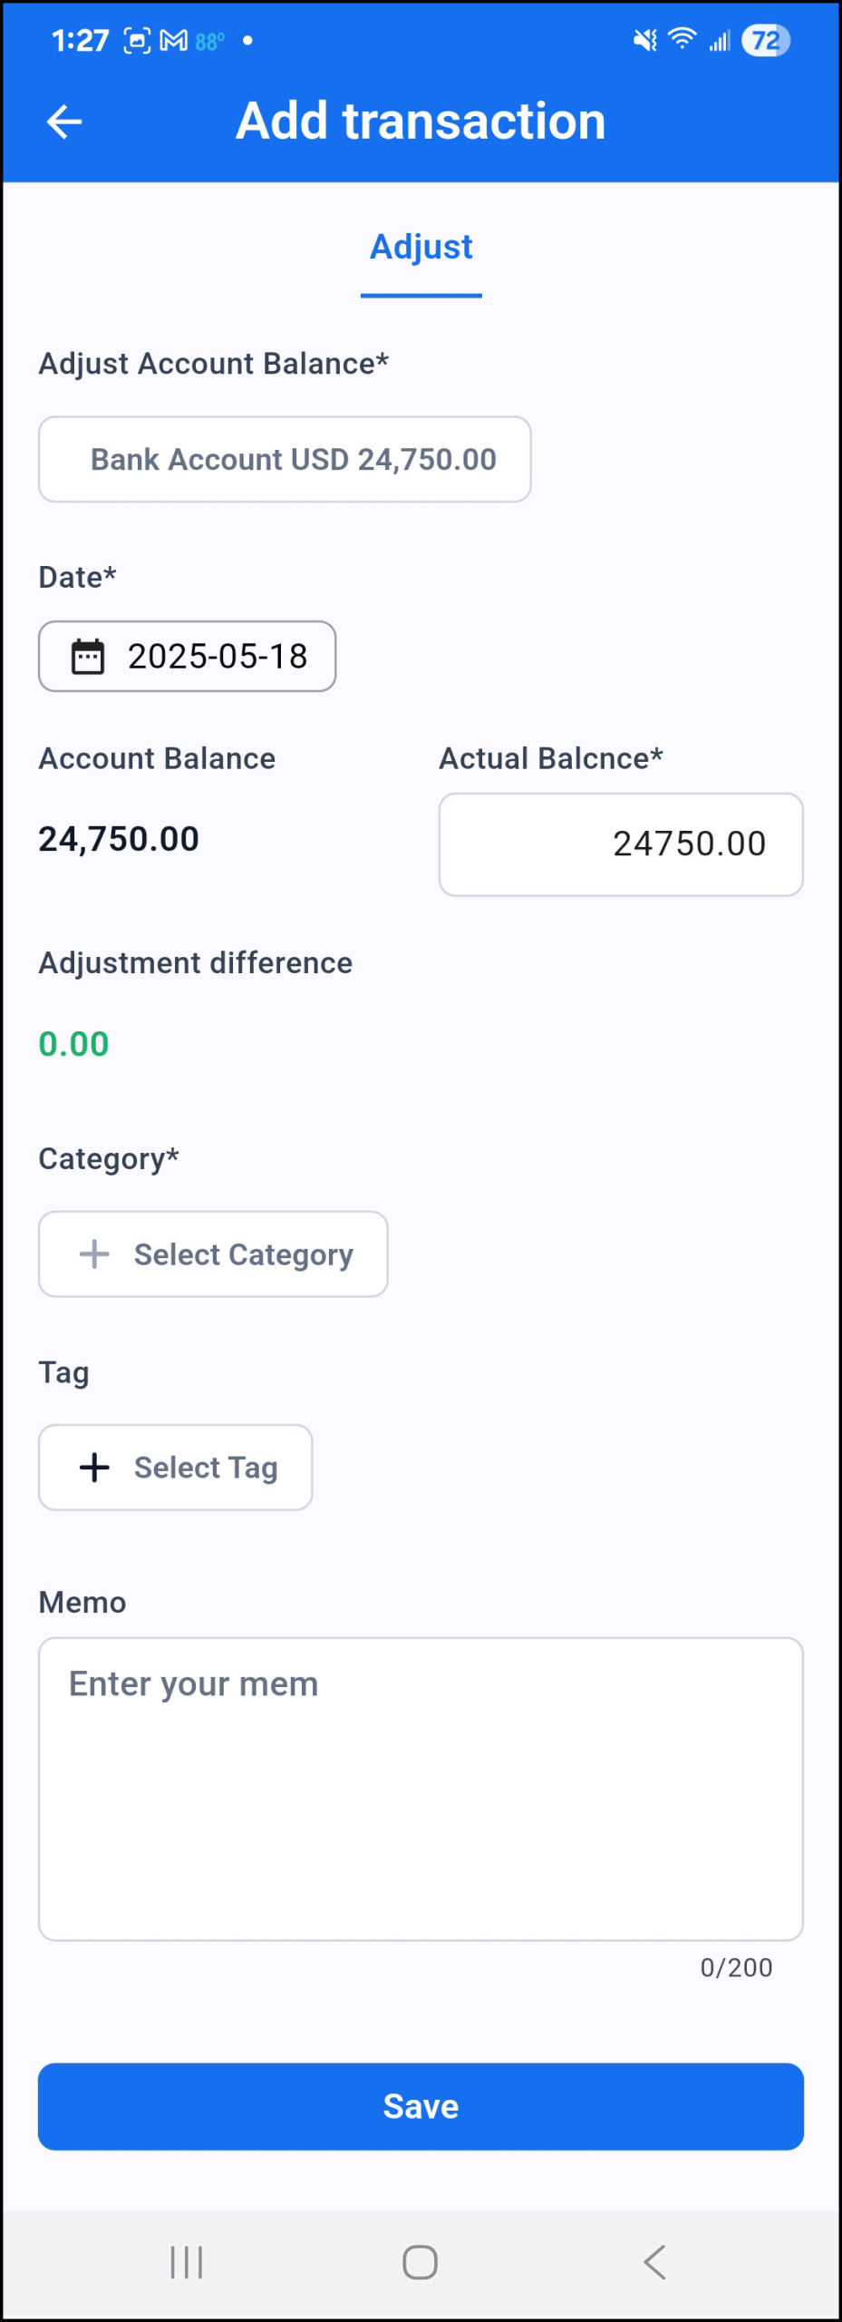Tap the Wi-Fi status icon
The height and width of the screenshot is (2322, 842).
pyautogui.click(x=682, y=39)
